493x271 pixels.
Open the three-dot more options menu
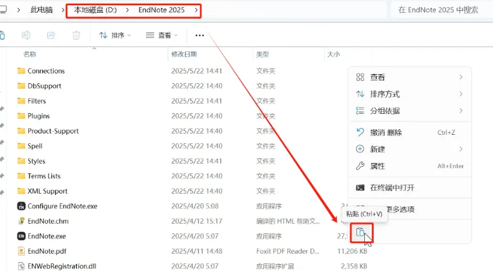[x=200, y=36]
